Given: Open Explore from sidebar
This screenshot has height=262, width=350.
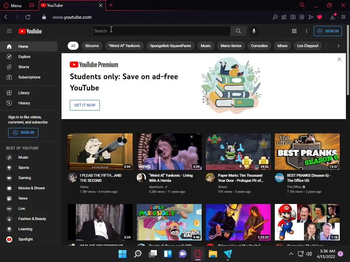Looking at the screenshot, I should pyautogui.click(x=29, y=57).
